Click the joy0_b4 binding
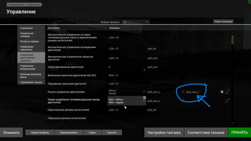 [x=152, y=49]
